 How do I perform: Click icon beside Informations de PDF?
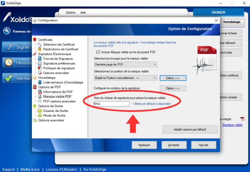tap(40, 92)
